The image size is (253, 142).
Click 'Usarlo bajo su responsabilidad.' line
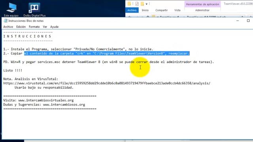(x=44, y=88)
